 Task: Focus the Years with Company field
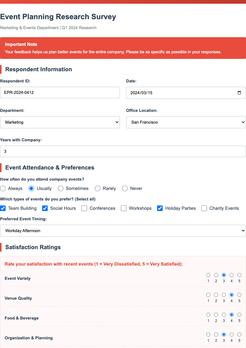[x=123, y=152]
